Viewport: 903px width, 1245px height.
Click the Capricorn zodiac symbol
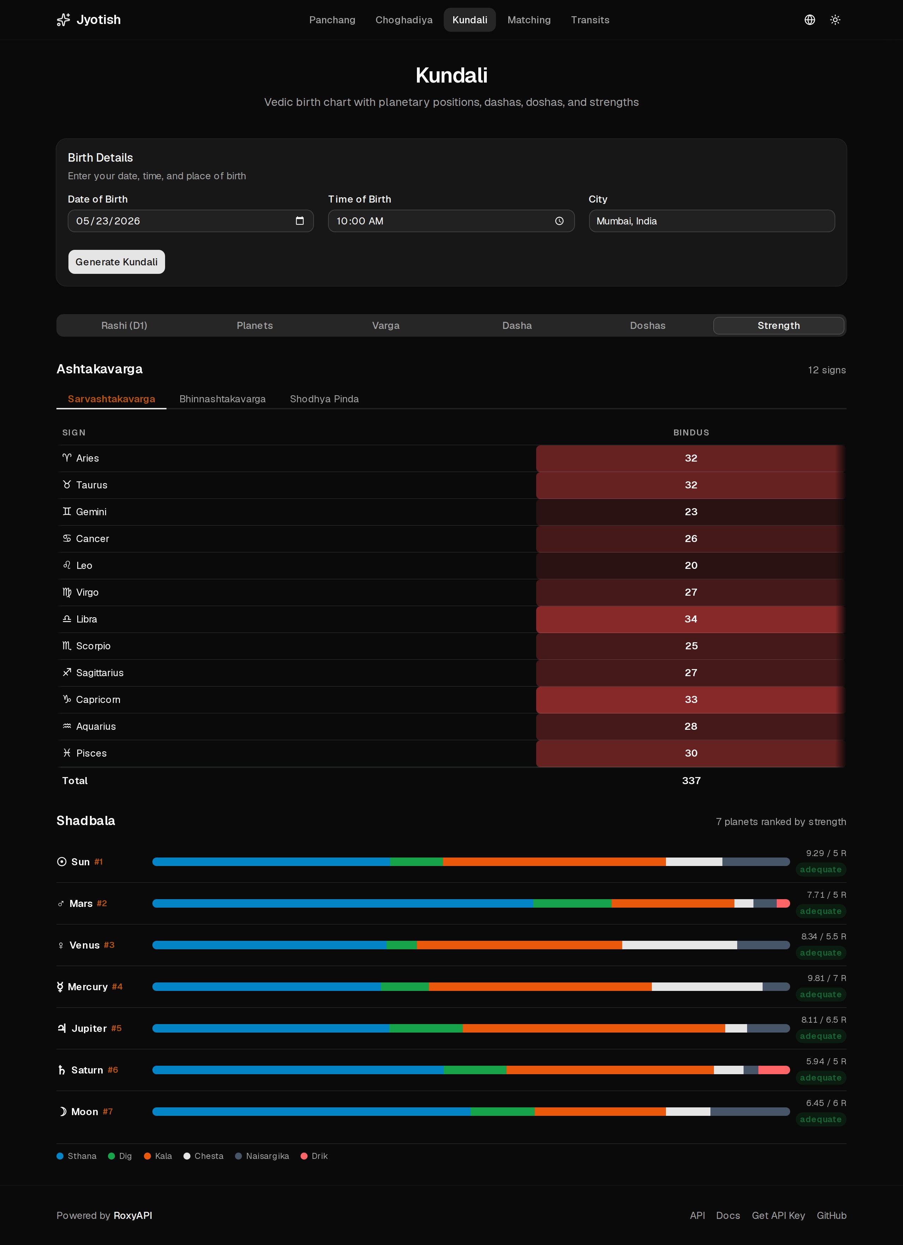click(x=67, y=699)
